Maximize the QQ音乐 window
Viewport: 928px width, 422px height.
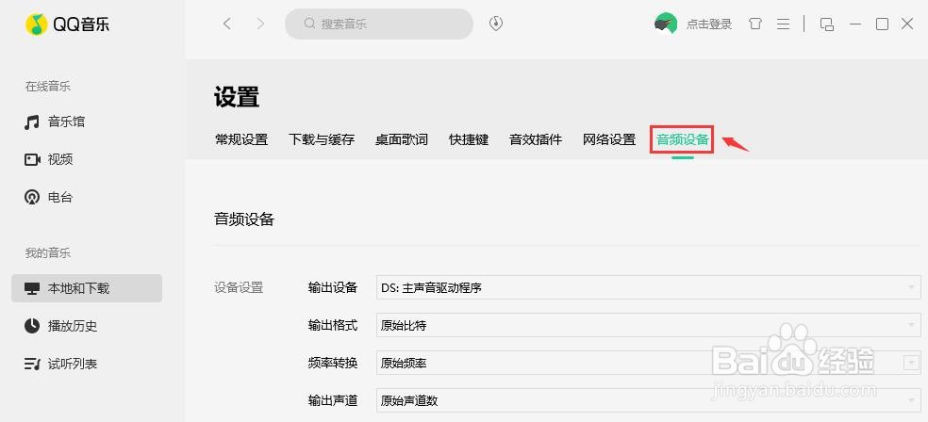pos(882,24)
